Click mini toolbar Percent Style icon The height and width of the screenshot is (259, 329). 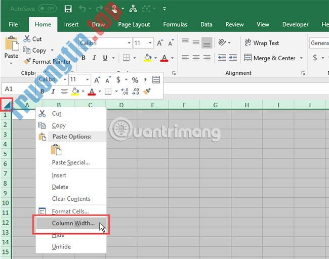pos(135,80)
